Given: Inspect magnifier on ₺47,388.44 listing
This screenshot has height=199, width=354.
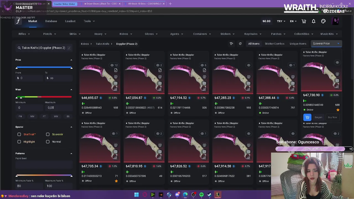Looking at the screenshot, I should point(293,89).
